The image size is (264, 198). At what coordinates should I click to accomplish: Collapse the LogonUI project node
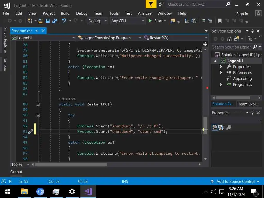click(x=215, y=61)
